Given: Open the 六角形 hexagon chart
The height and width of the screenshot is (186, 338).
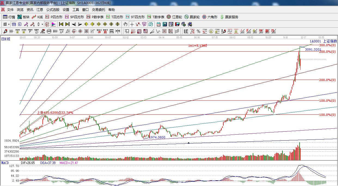Looking at the screenshot, I should point(209,17).
